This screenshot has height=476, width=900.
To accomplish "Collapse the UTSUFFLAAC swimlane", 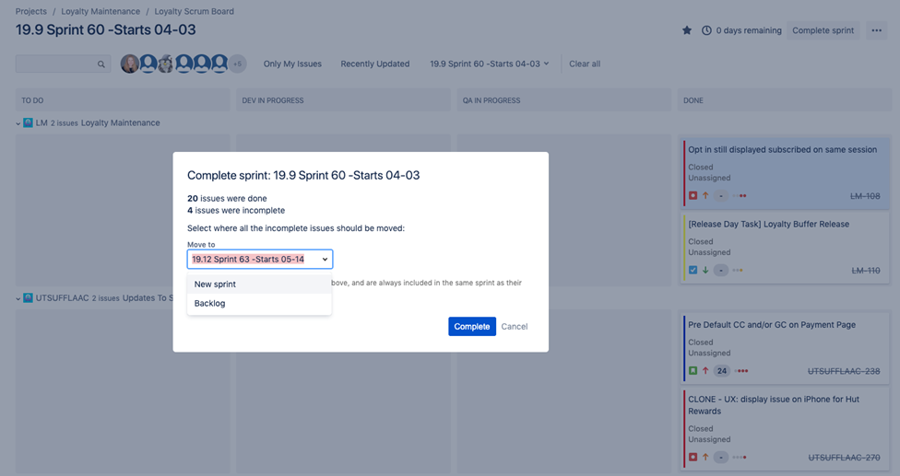I will 18,298.
